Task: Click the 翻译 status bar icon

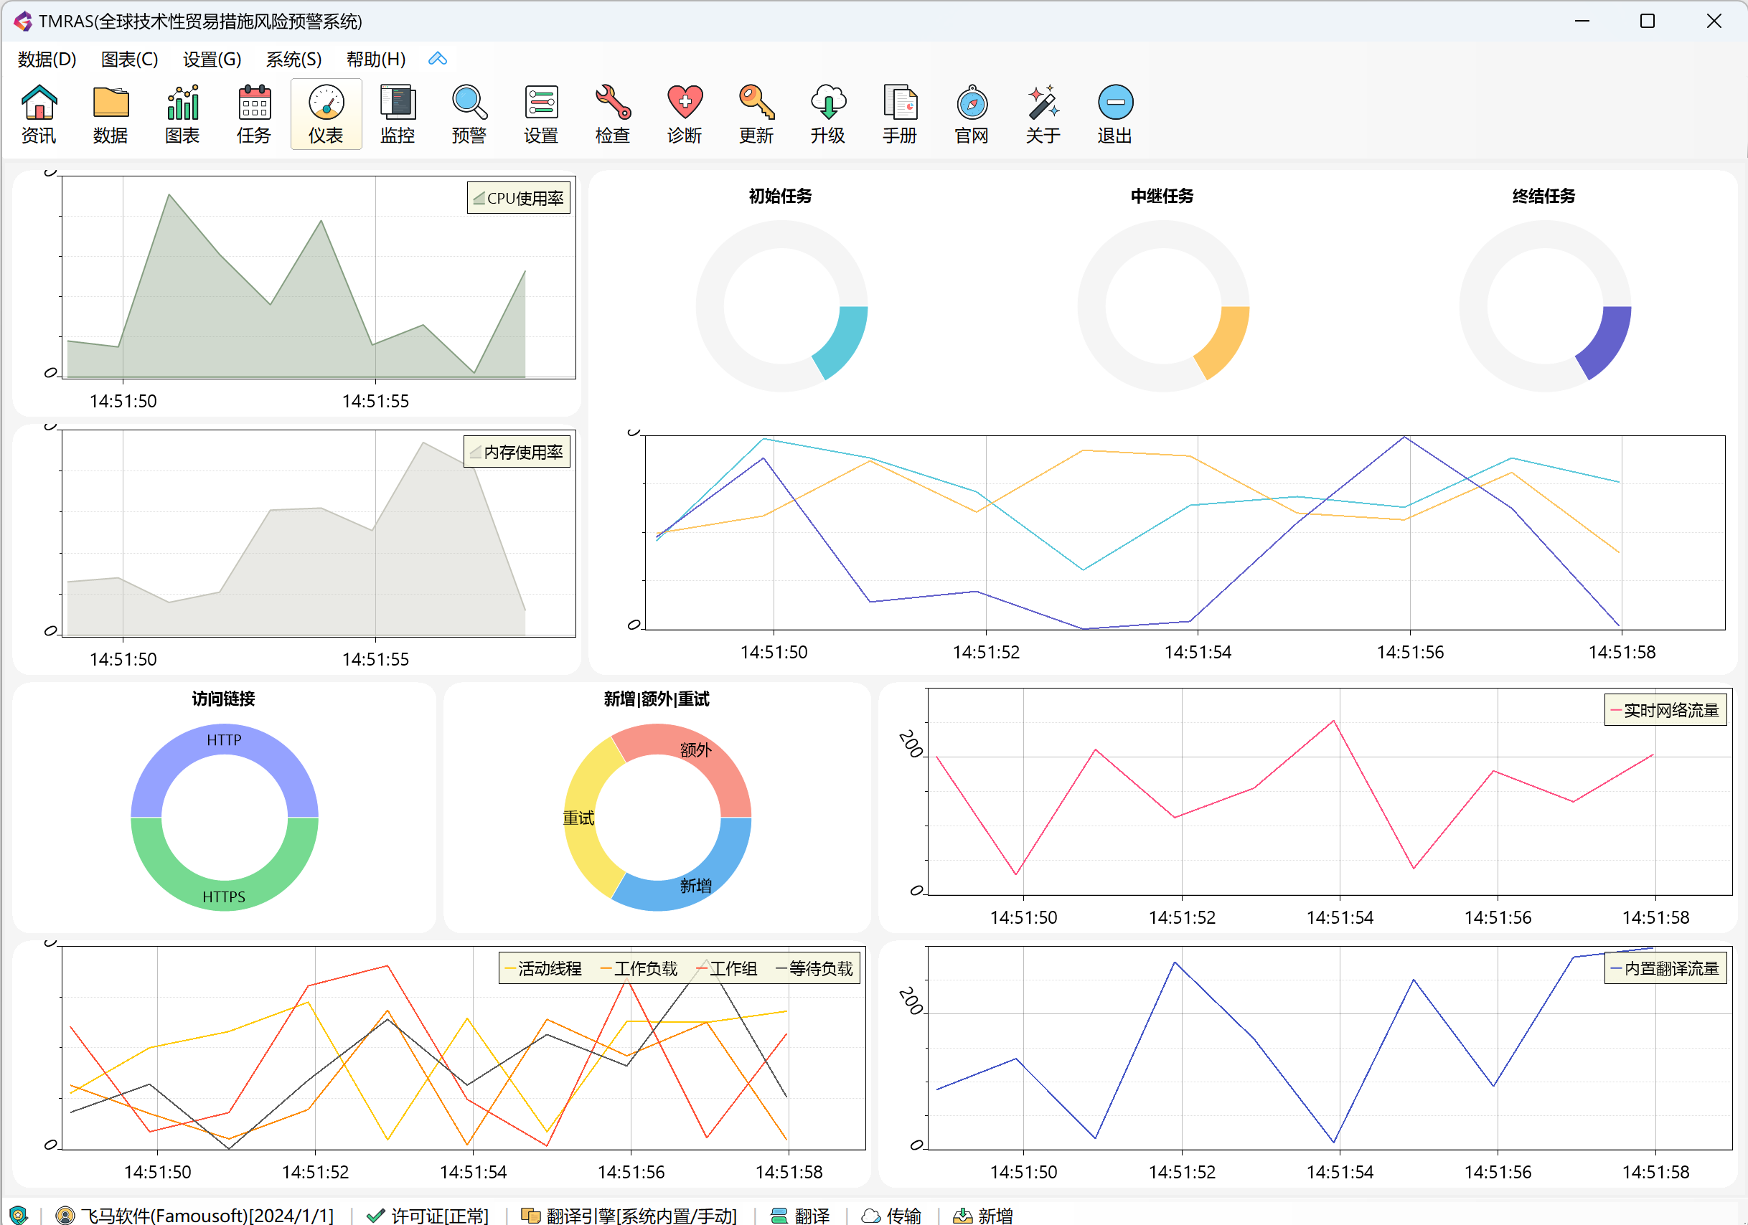Action: click(x=779, y=1215)
